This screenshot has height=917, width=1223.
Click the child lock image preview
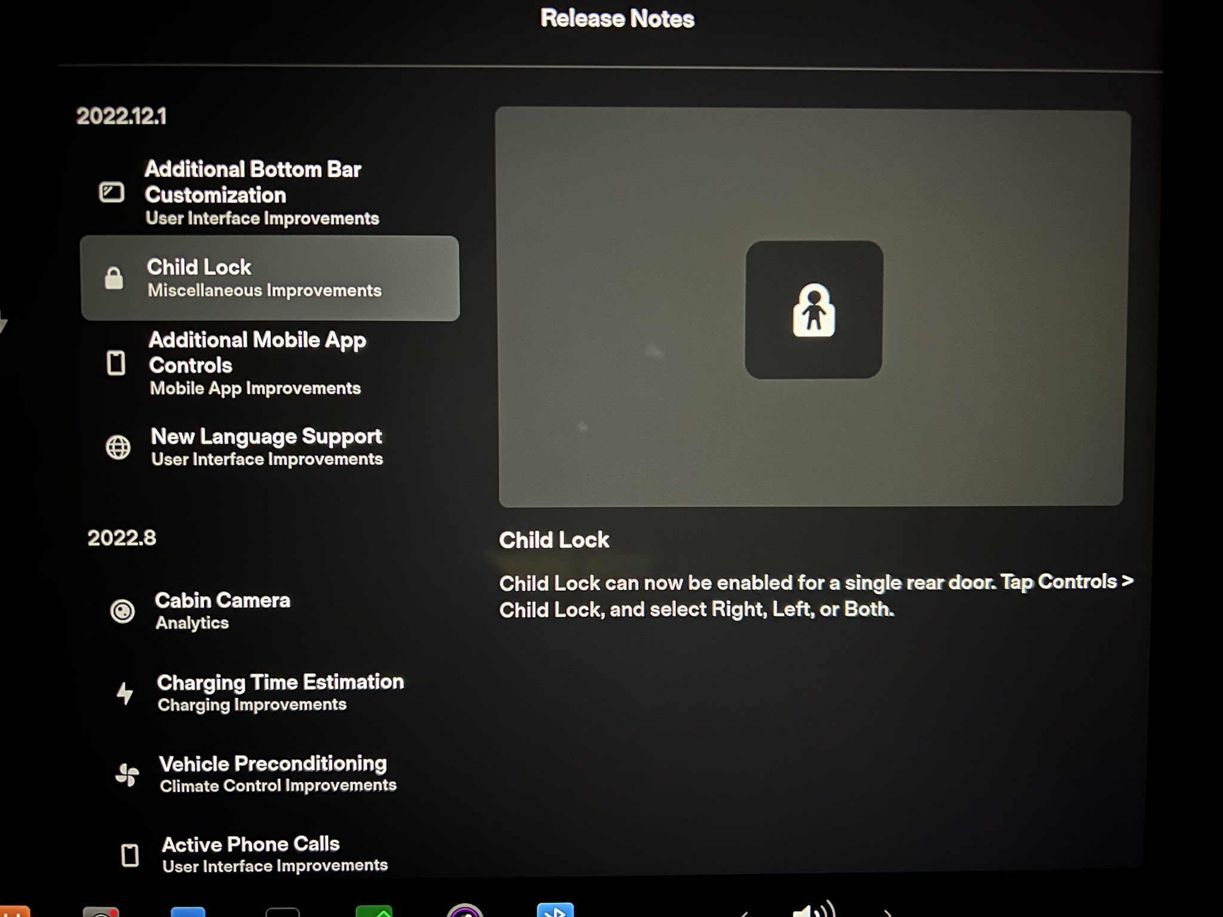(813, 309)
